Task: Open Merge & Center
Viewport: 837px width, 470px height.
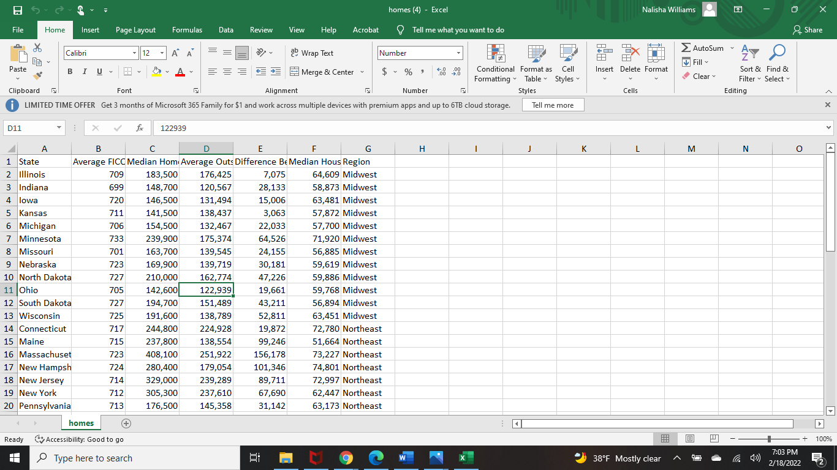Action: coord(323,72)
